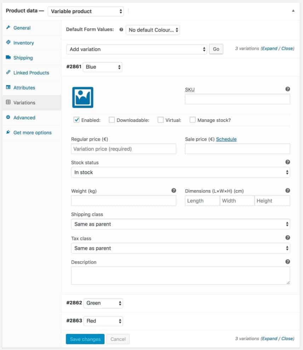The width and height of the screenshot is (303, 350).
Task: Open the Default Form Values colour dropdown
Action: (x=153, y=30)
